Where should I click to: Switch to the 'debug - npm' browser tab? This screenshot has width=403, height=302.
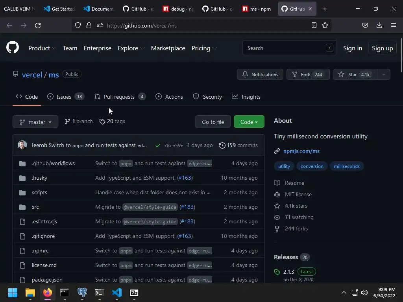[x=177, y=9]
